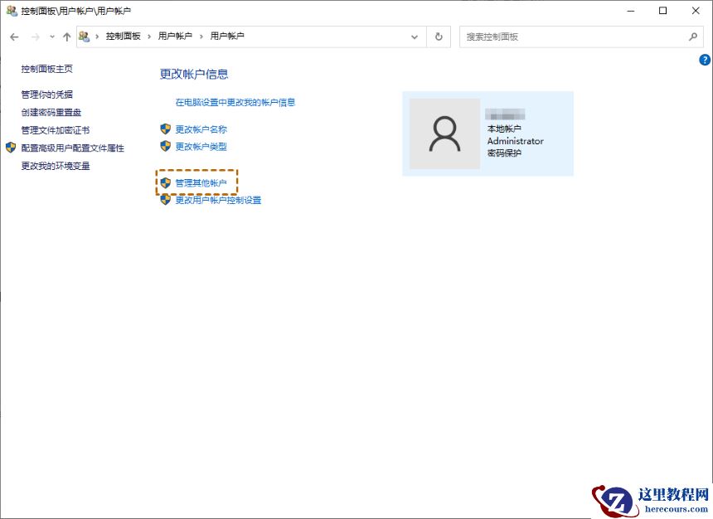Screen dimensions: 713x519
Task: Click the up-one-level arrow icon
Action: click(66, 36)
